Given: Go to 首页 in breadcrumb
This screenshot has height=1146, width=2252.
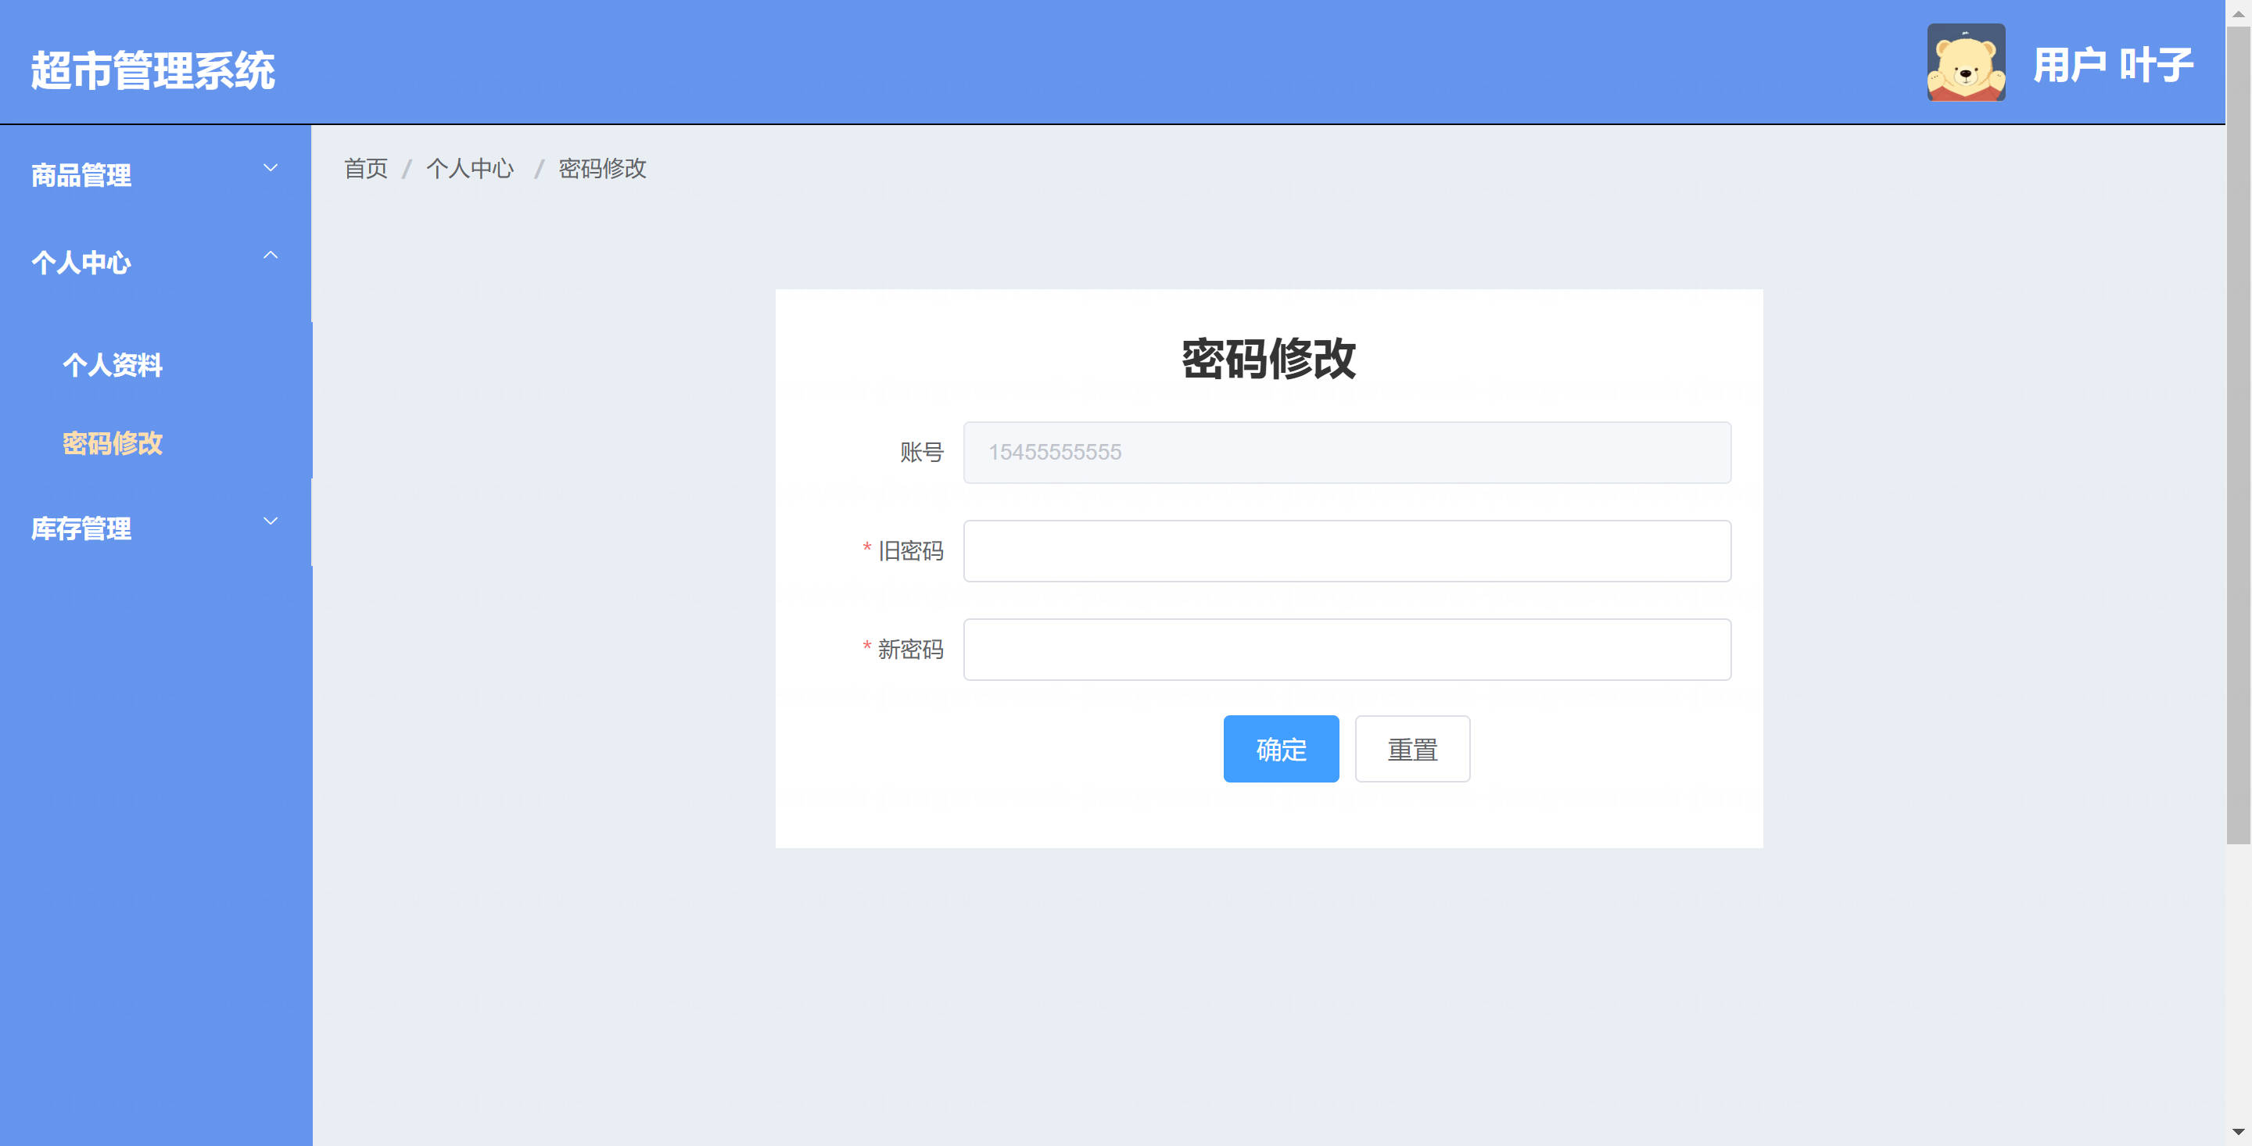Looking at the screenshot, I should 365,169.
